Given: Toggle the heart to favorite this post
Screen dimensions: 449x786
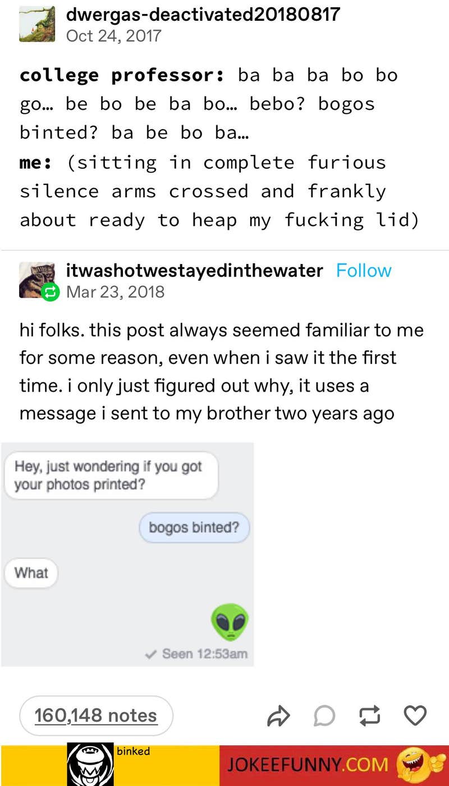Looking at the screenshot, I should point(414,715).
